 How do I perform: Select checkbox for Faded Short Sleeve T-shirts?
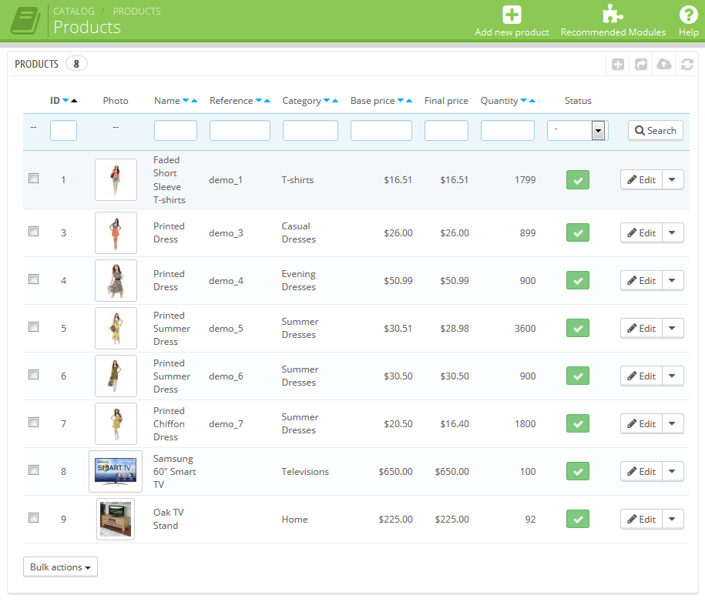33,179
